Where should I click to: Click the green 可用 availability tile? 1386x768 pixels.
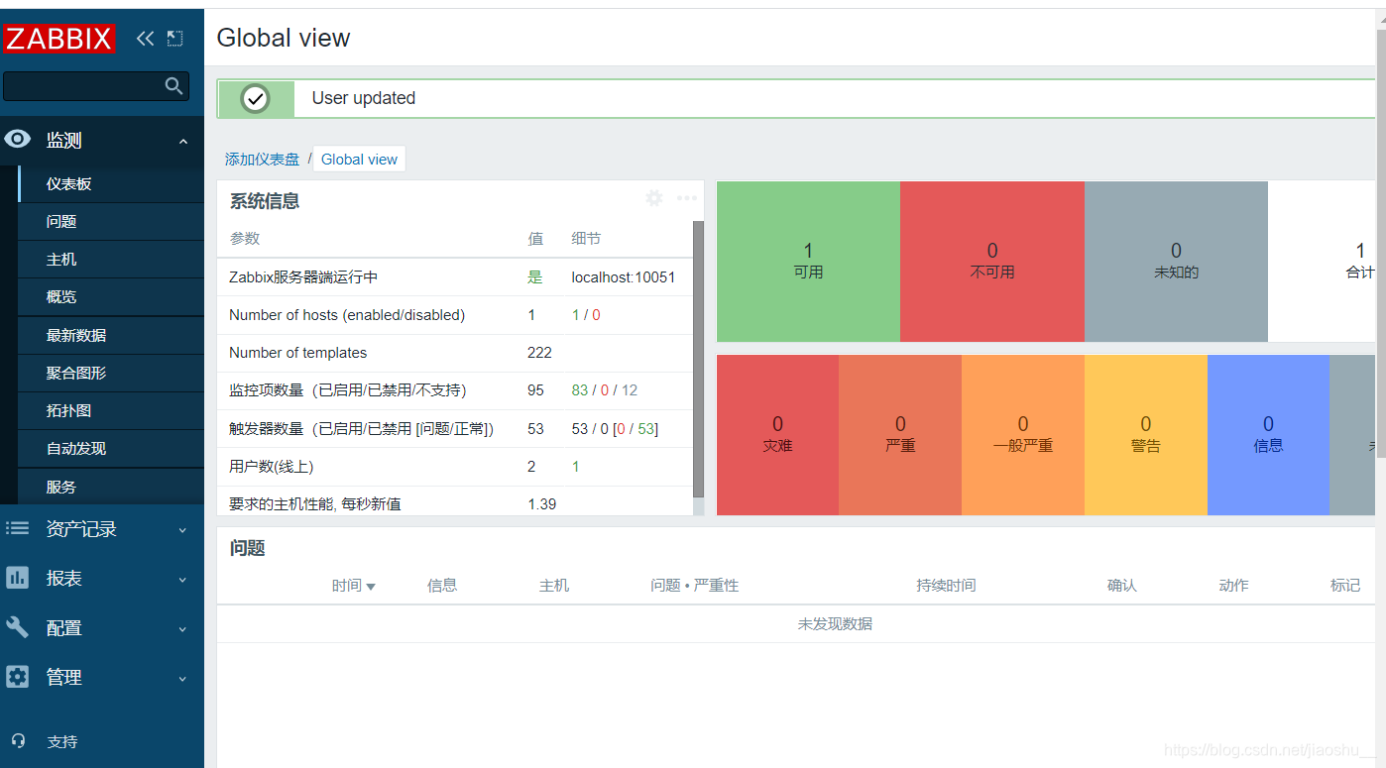[808, 262]
